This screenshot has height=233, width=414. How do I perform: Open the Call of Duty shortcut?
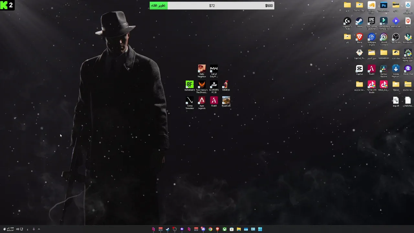(x=214, y=71)
